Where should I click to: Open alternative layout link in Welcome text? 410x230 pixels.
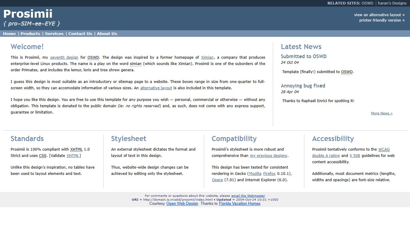[156, 88]
